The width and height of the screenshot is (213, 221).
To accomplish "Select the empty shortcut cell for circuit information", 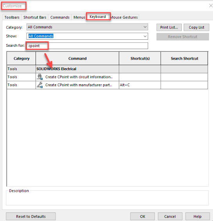I will pyautogui.click(x=140, y=77).
